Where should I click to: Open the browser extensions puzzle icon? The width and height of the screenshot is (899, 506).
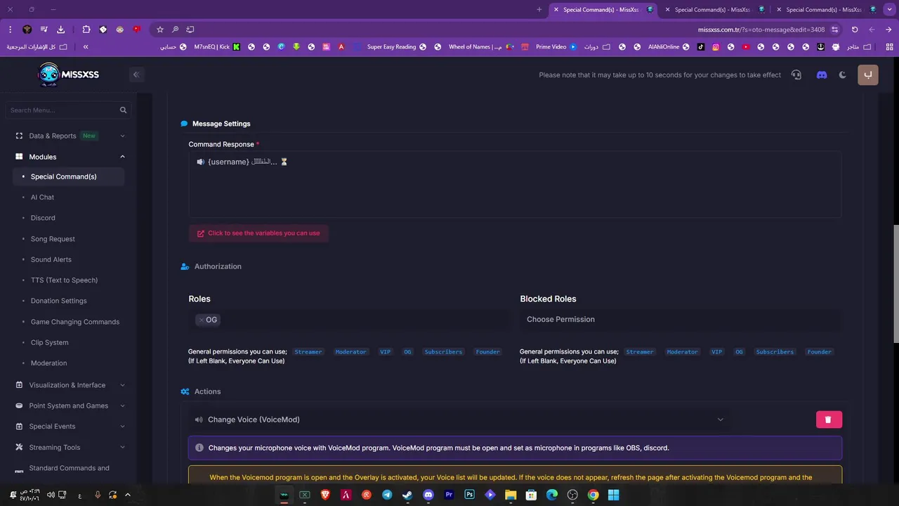tap(86, 30)
